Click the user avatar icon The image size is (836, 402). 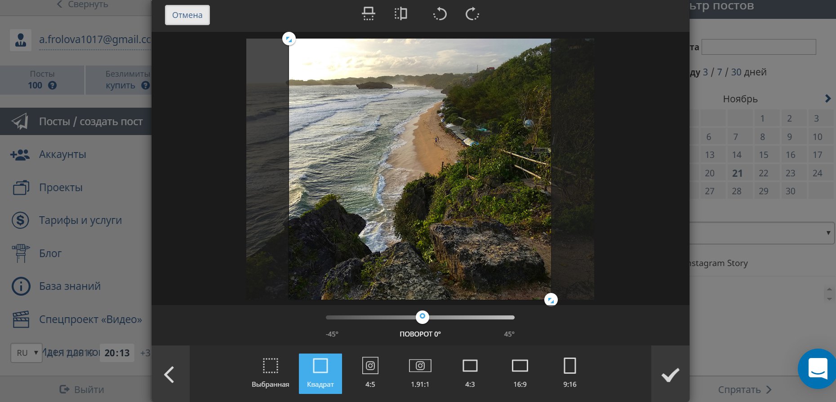click(x=21, y=40)
